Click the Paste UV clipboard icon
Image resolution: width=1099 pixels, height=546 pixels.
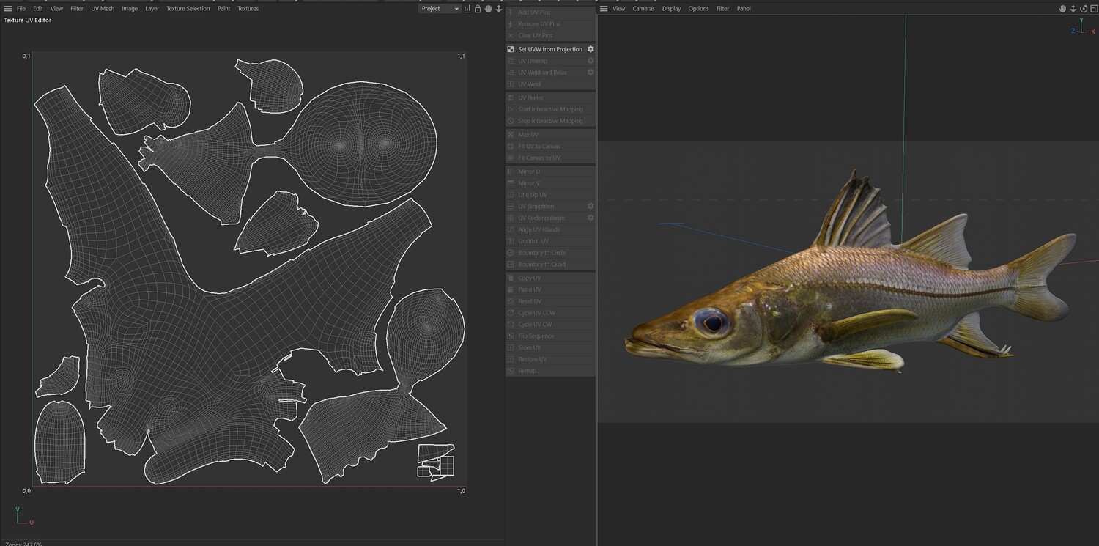pyautogui.click(x=511, y=289)
